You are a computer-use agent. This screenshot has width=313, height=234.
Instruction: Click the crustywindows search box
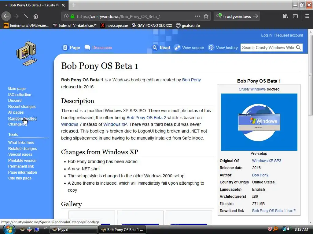(237, 16)
